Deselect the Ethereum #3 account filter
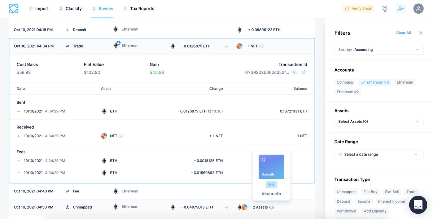The image size is (433, 219). (x=375, y=82)
